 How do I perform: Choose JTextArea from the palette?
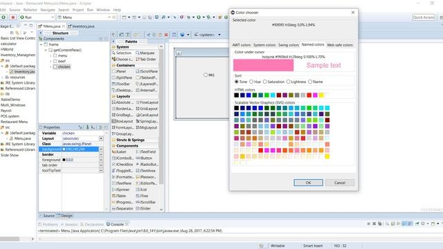(x=146, y=171)
